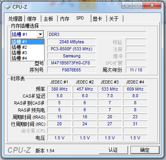
Task: Click the 认证 button
Action: point(113,150)
